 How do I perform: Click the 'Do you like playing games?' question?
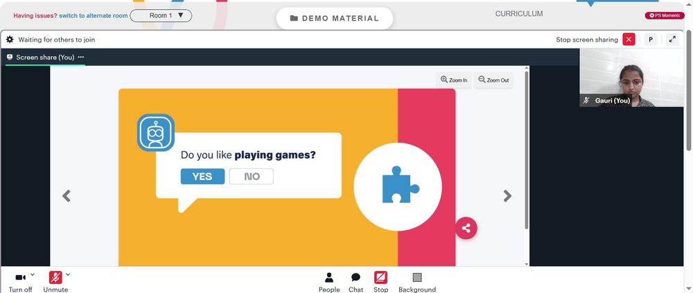248,155
